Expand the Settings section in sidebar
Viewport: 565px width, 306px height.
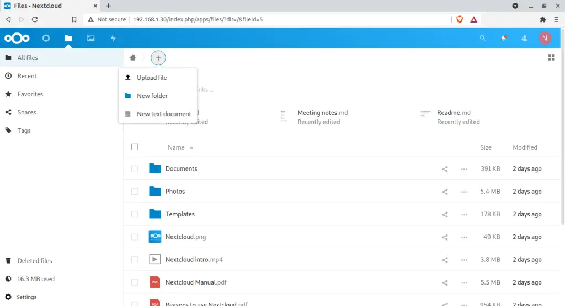(26, 297)
